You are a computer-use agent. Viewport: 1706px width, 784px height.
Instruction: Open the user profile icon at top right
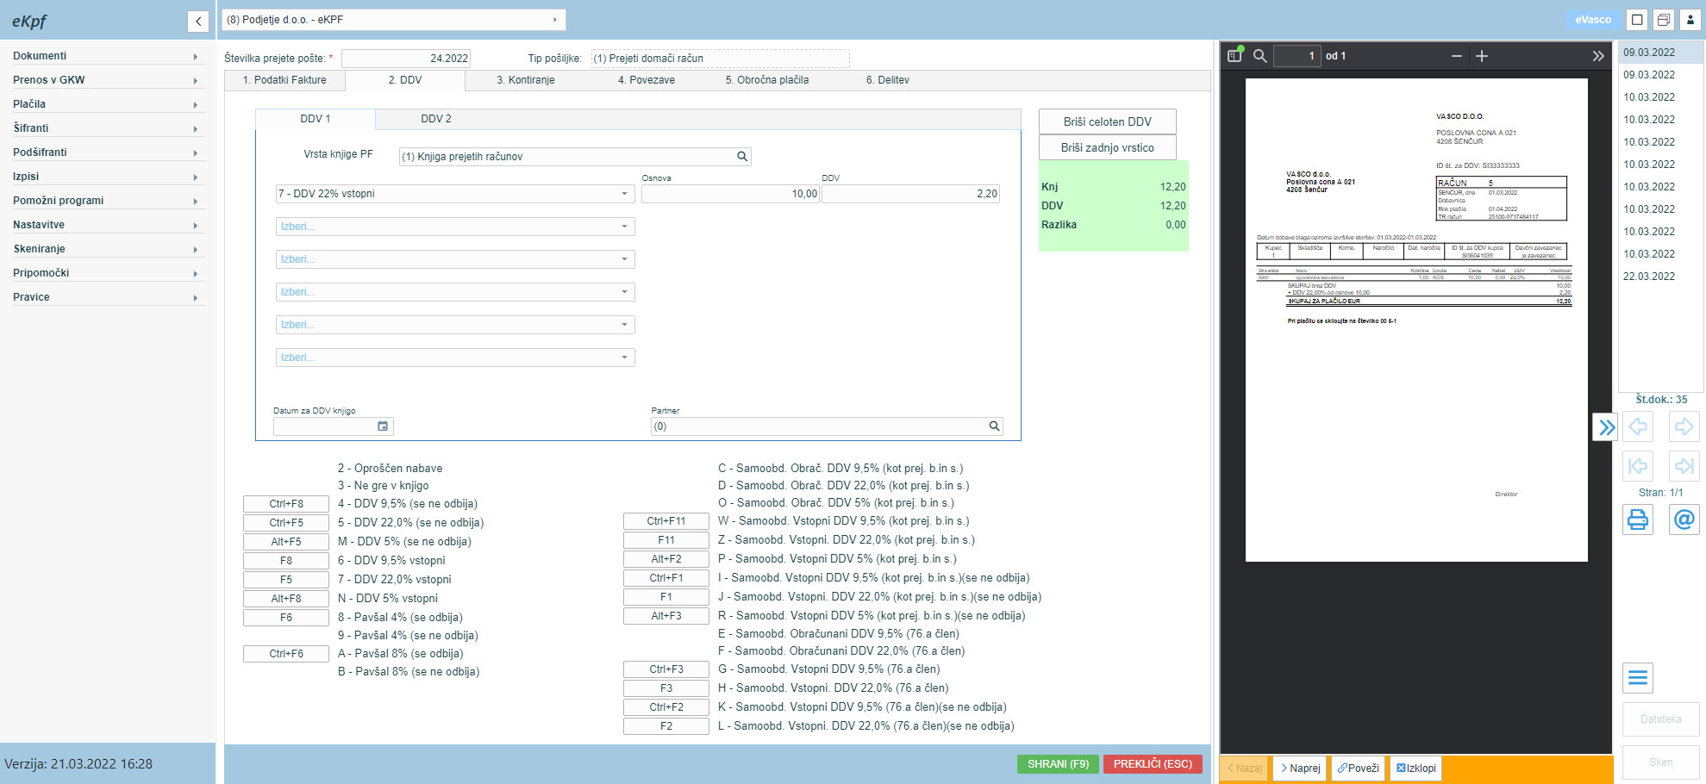point(1690,20)
